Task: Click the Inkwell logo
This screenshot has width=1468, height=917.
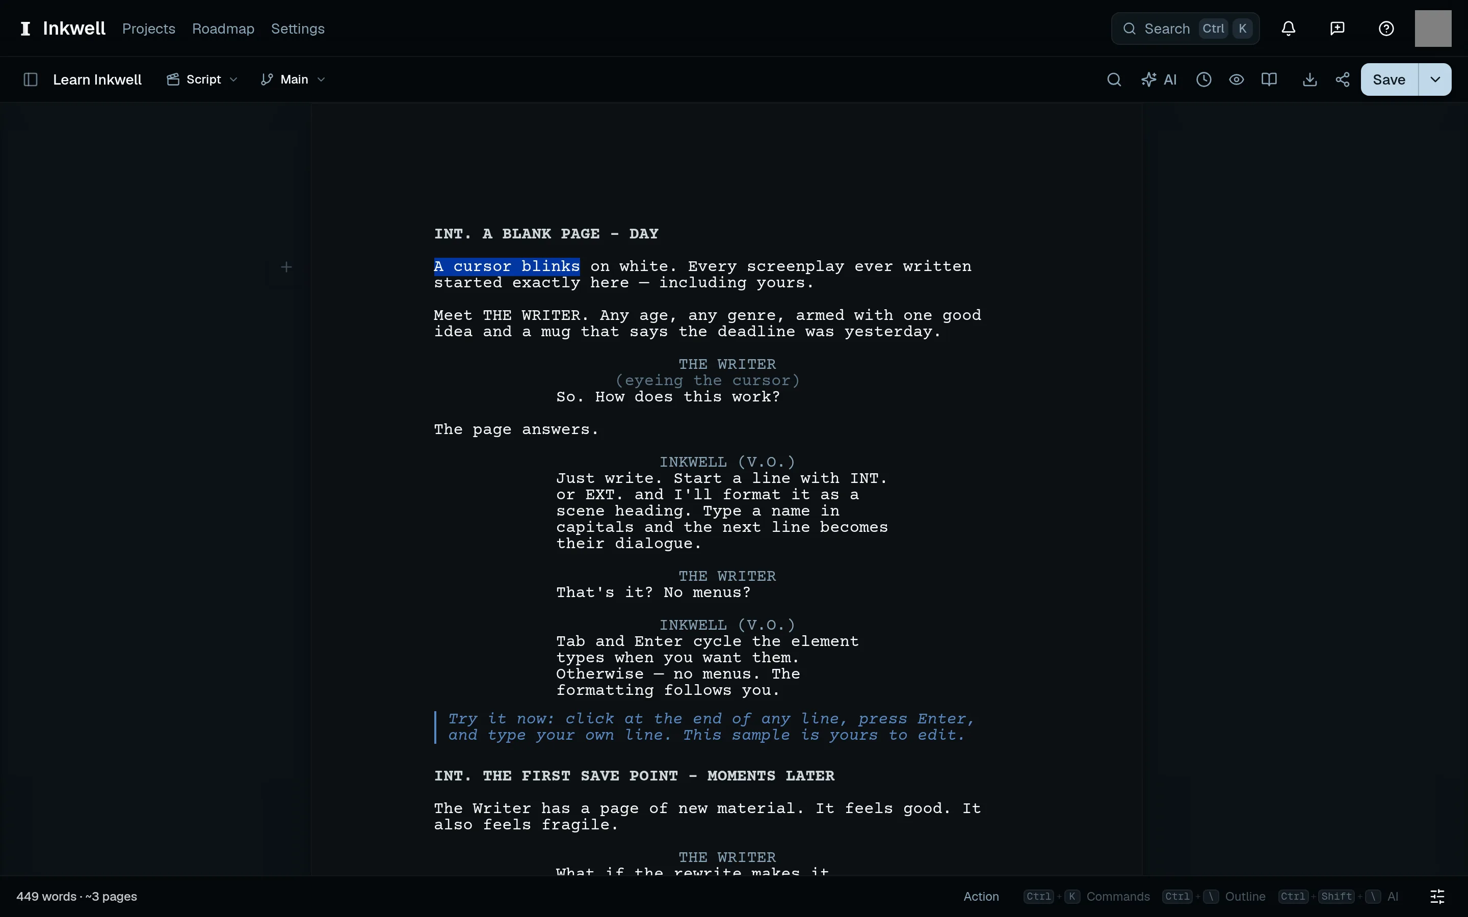Action: (63, 29)
